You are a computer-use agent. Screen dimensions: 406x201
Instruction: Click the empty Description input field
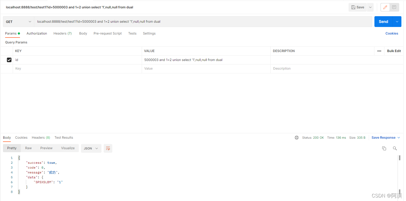tap(337, 69)
